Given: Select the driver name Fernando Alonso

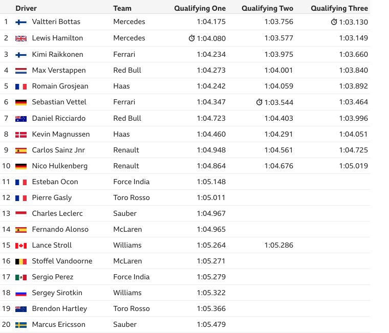Looking at the screenshot, I should click(60, 229).
